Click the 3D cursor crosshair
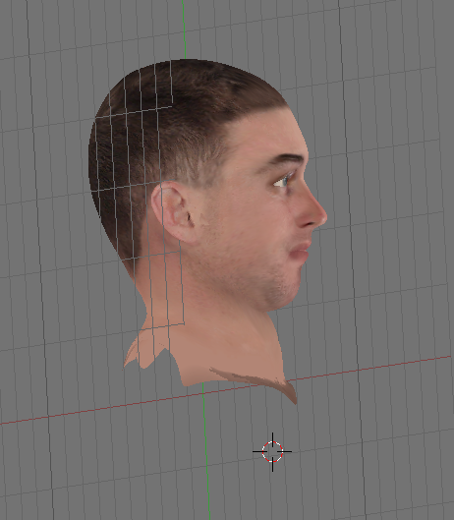454x520 pixels. (272, 452)
